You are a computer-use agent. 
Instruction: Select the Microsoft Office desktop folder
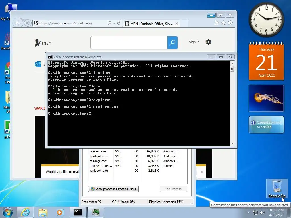(x=7, y=102)
